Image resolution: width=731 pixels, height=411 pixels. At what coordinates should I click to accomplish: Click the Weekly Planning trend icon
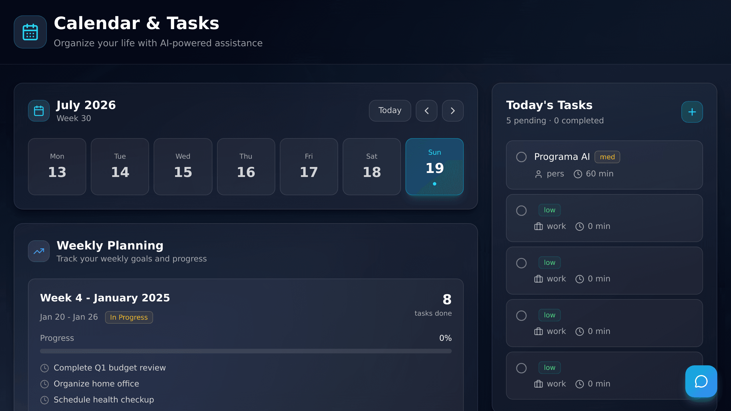pyautogui.click(x=39, y=251)
